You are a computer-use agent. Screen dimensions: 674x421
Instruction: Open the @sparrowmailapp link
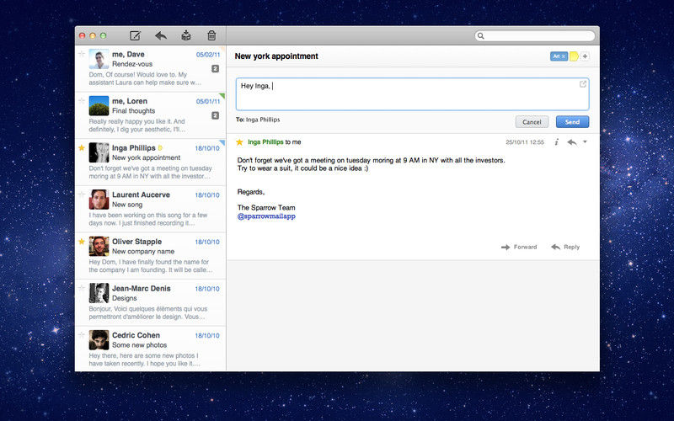coord(266,216)
